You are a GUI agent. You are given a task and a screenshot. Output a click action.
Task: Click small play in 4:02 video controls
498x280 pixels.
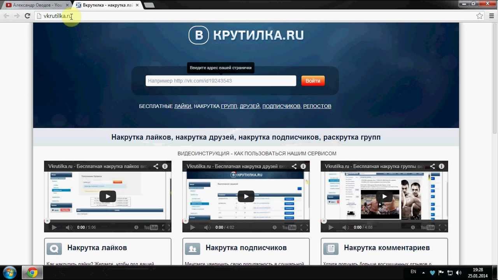[x=193, y=227]
